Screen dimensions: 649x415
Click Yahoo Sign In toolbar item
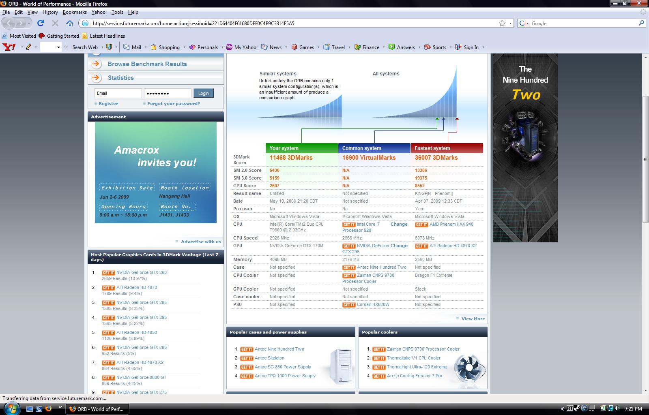click(467, 47)
